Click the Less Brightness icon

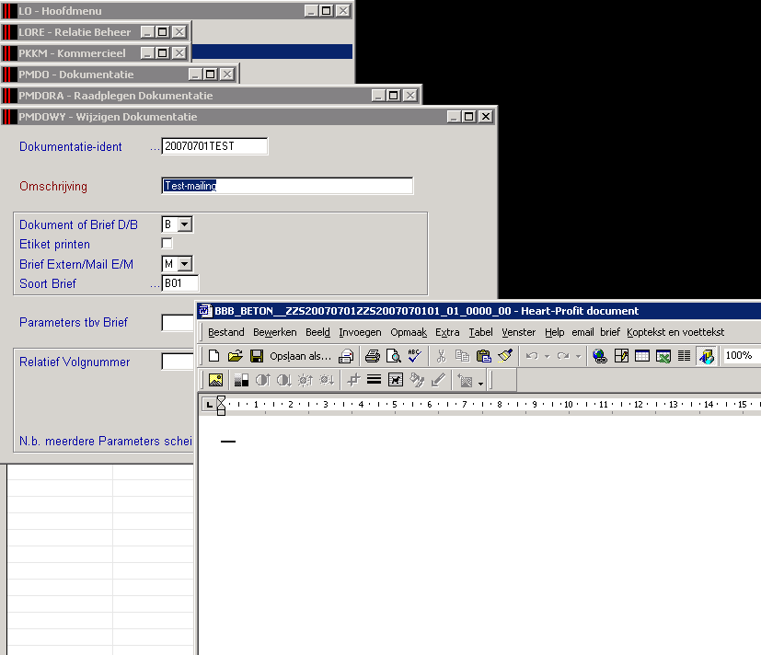pos(327,380)
